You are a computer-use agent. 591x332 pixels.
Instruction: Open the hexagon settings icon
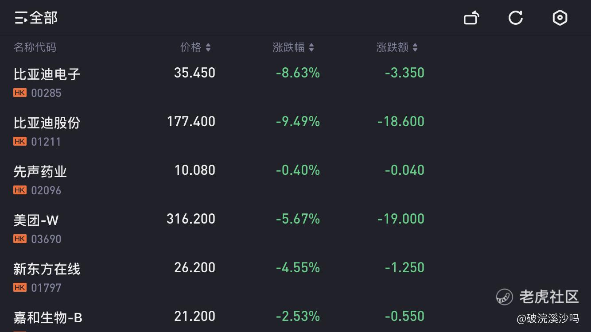coord(560,18)
